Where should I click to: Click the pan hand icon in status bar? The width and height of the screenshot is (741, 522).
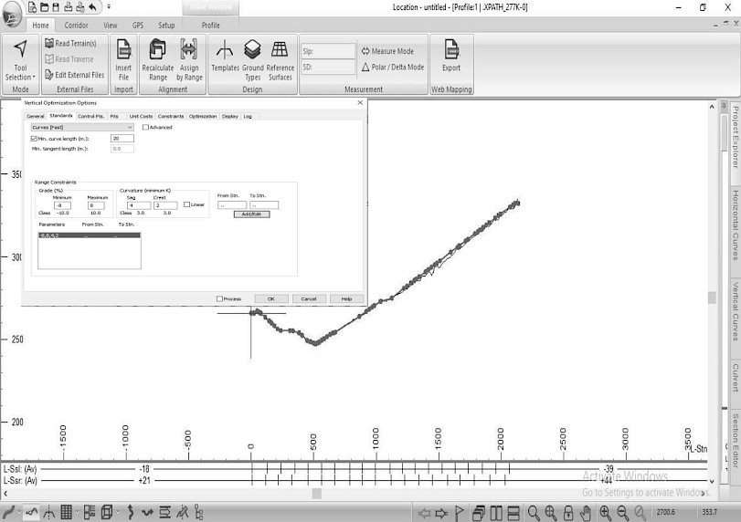click(x=586, y=513)
